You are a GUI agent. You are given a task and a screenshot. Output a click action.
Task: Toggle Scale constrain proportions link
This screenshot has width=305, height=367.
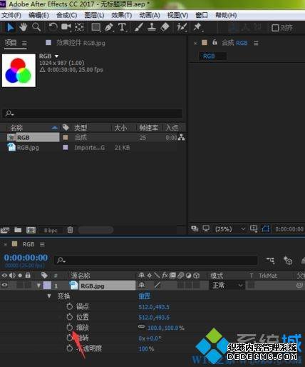click(141, 326)
